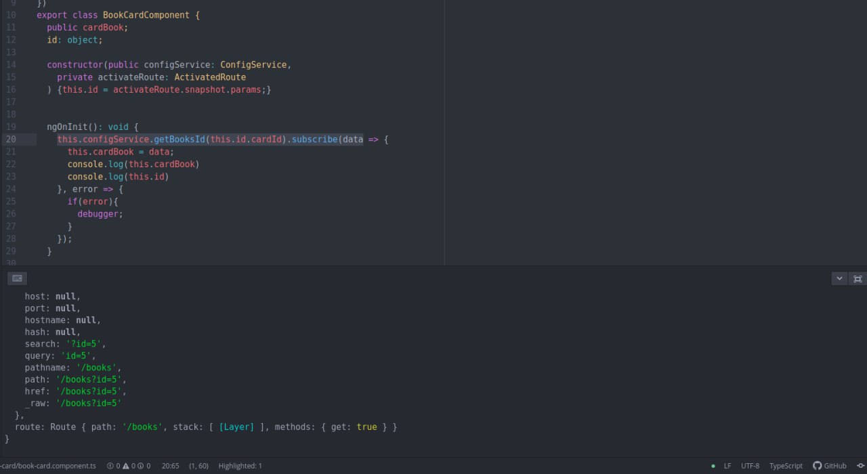Open the linter error count icon
The height and width of the screenshot is (474, 867).
(x=113, y=466)
